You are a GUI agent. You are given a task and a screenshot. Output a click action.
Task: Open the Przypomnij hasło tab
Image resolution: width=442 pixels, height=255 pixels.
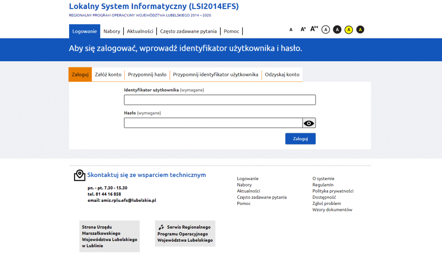[x=147, y=75]
